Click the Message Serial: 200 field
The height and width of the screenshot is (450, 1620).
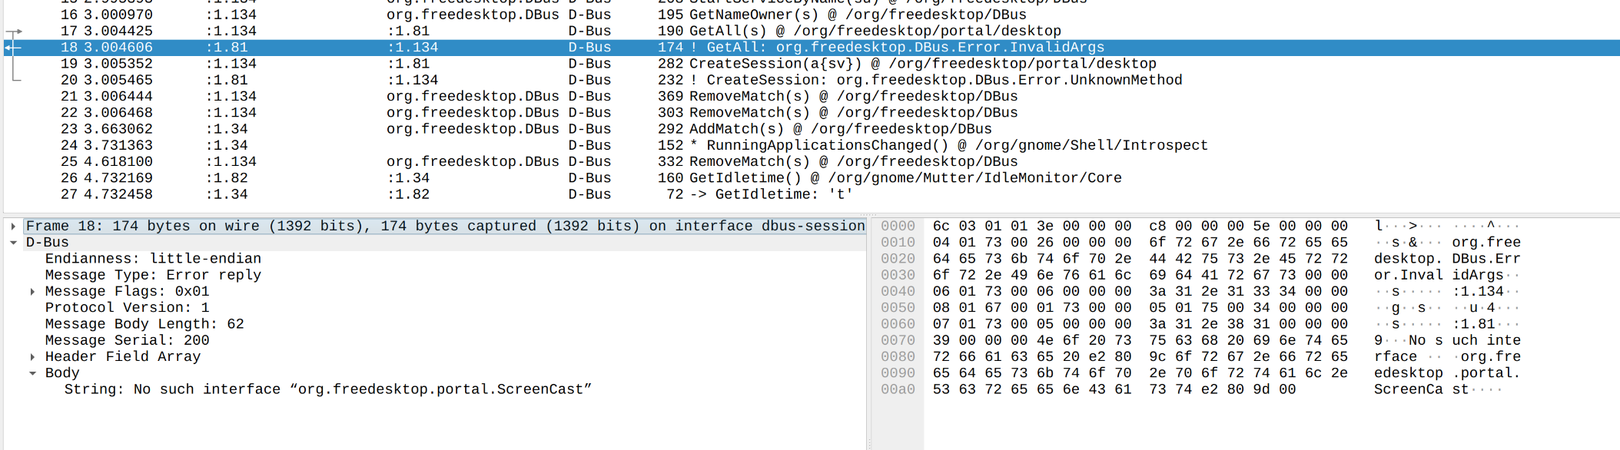tap(127, 340)
